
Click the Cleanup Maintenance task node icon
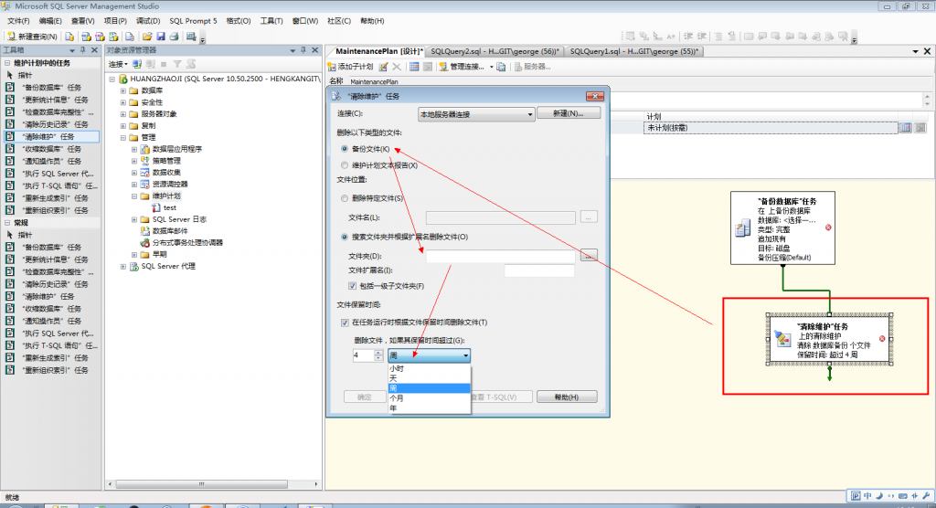click(x=782, y=338)
